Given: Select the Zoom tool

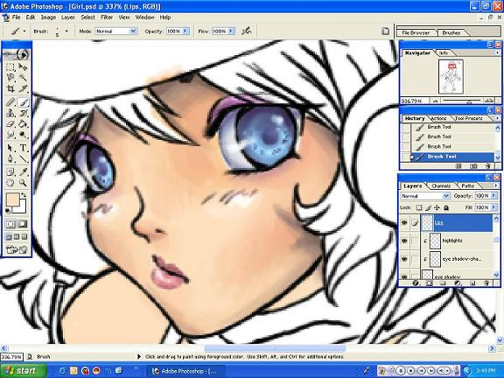Looking at the screenshot, I should [x=23, y=183].
